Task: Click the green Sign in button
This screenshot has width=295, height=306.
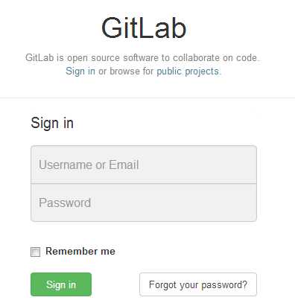Action: click(61, 284)
